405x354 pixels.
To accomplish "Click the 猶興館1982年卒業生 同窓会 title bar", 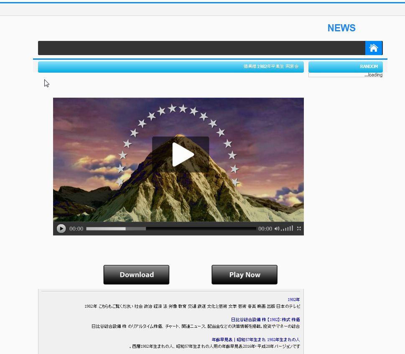I will point(171,67).
